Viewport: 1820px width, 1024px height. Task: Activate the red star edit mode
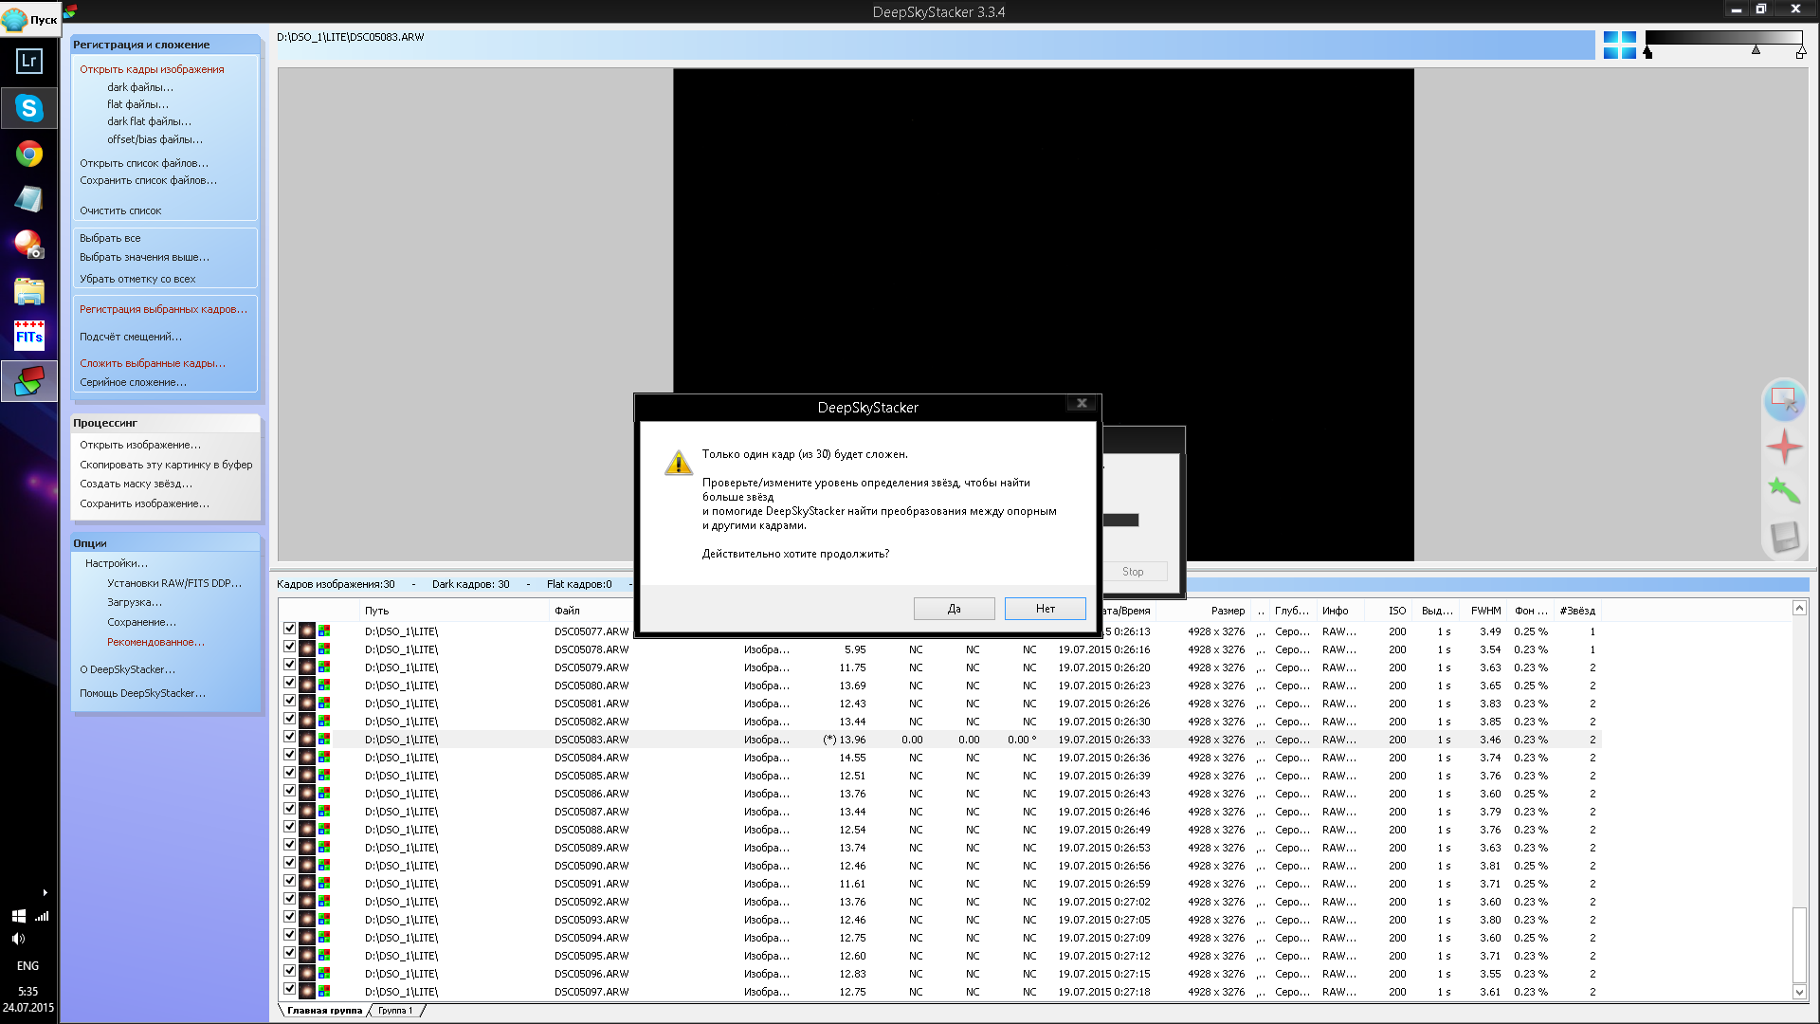point(1783,446)
